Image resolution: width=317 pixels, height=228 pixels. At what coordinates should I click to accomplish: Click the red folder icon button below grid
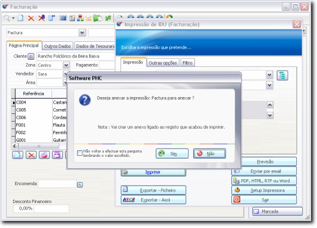[x=45, y=155]
